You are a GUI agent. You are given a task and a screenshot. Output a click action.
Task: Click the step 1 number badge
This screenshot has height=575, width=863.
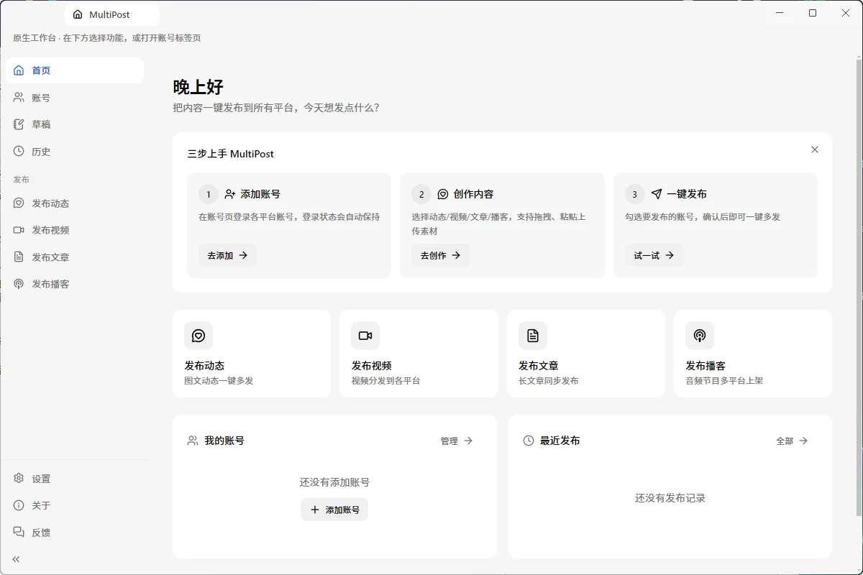pos(209,194)
